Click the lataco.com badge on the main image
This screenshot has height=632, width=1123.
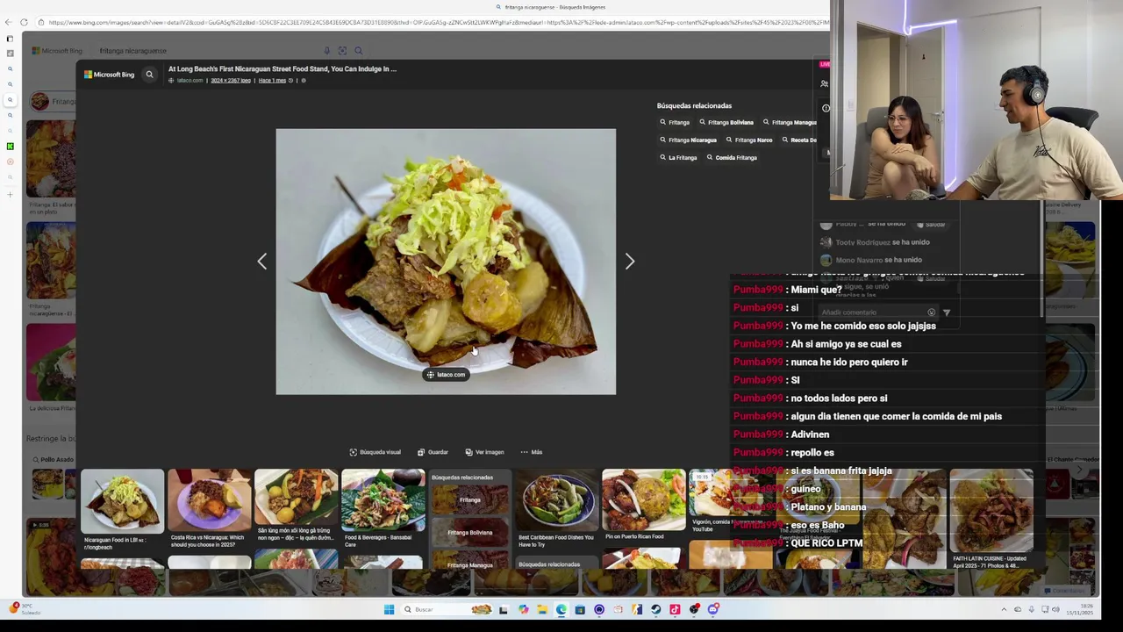pyautogui.click(x=446, y=375)
